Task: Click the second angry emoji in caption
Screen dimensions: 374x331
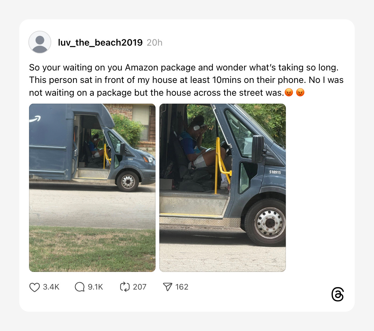Action: click(x=300, y=92)
